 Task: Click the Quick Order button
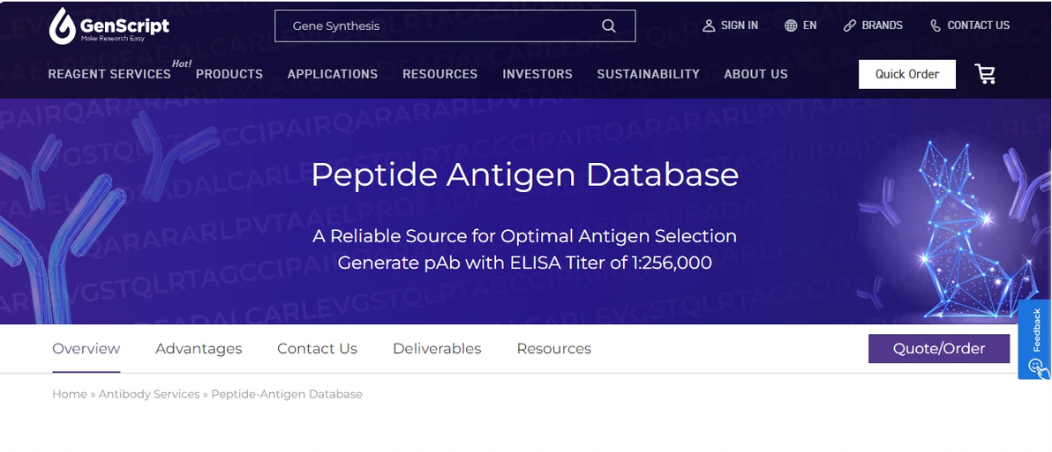tap(906, 74)
